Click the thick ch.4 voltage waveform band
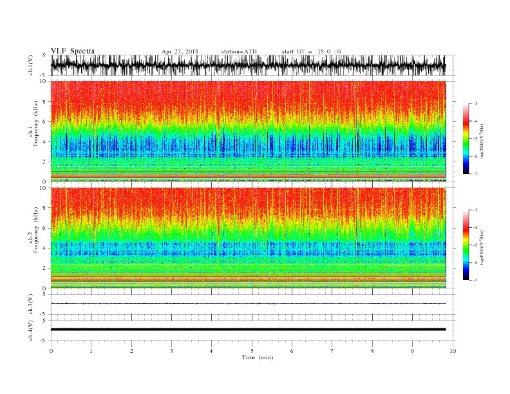The image size is (510, 394). pyautogui.click(x=248, y=330)
